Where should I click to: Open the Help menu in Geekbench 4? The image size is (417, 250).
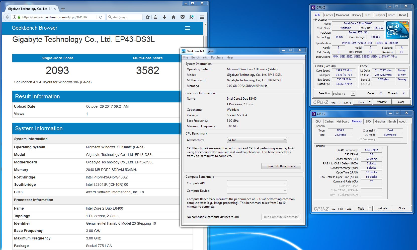[x=230, y=57]
